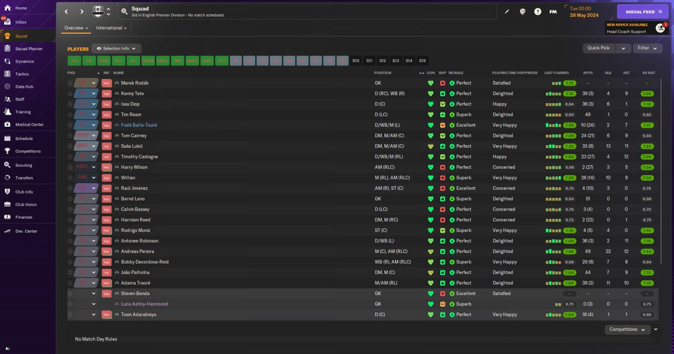Open Finances in the sidebar menu
Viewport: 674px width, 354px height.
[24, 217]
